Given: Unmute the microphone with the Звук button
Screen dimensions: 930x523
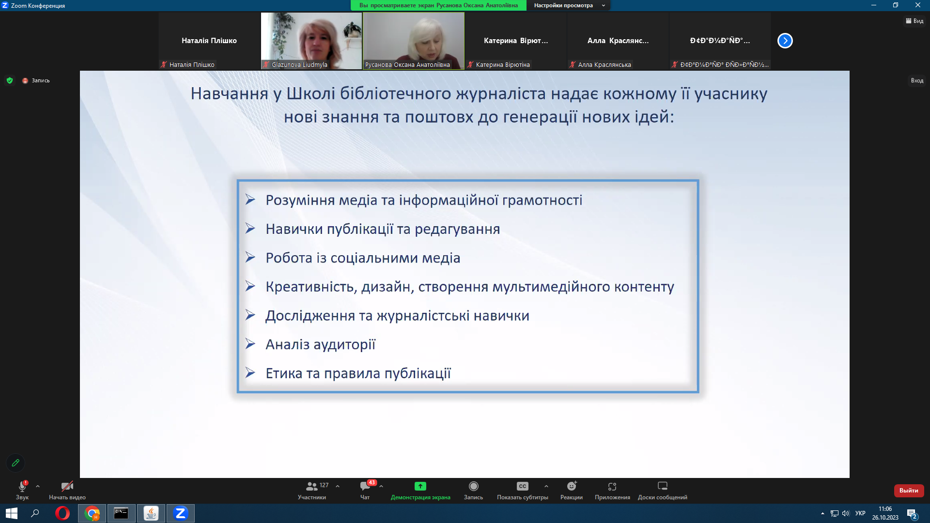Looking at the screenshot, I should tap(22, 490).
